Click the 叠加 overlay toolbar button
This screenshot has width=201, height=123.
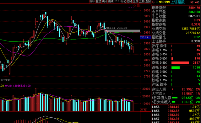pos(98,1)
